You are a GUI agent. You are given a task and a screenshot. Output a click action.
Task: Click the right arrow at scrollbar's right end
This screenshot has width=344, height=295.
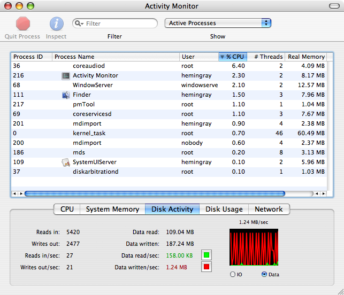coord(324,193)
